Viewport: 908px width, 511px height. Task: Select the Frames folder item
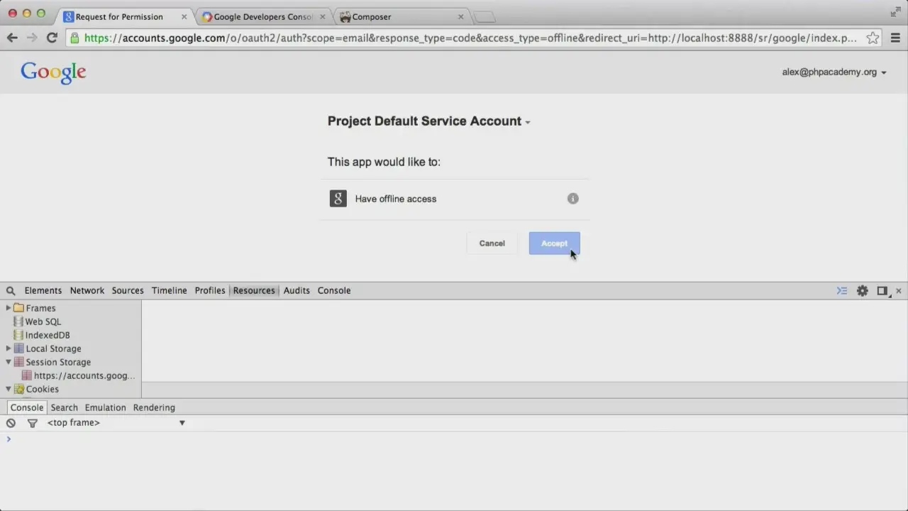[x=40, y=308]
